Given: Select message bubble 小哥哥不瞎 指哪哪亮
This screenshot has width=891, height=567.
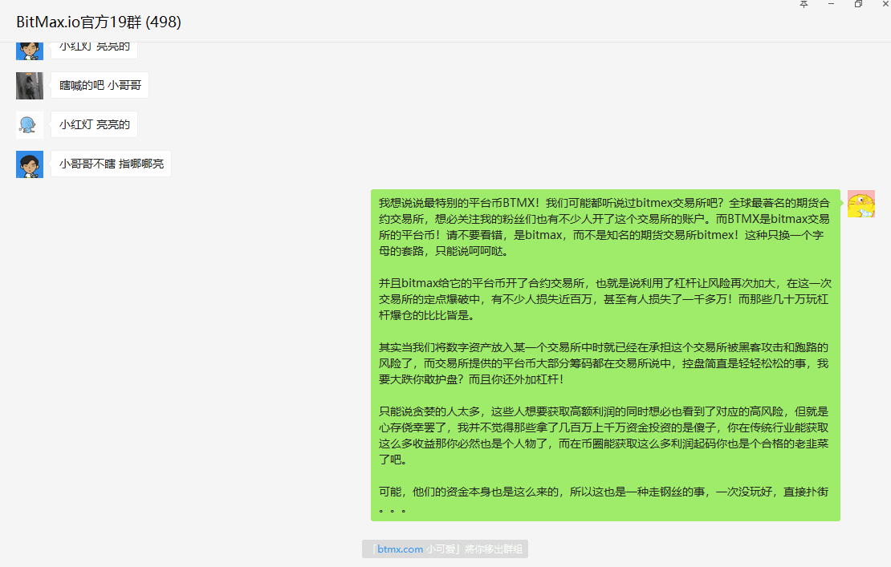Looking at the screenshot, I should [112, 164].
